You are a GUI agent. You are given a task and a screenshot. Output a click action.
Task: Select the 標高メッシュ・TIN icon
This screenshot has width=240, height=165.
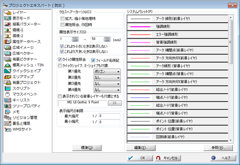tap(7, 65)
